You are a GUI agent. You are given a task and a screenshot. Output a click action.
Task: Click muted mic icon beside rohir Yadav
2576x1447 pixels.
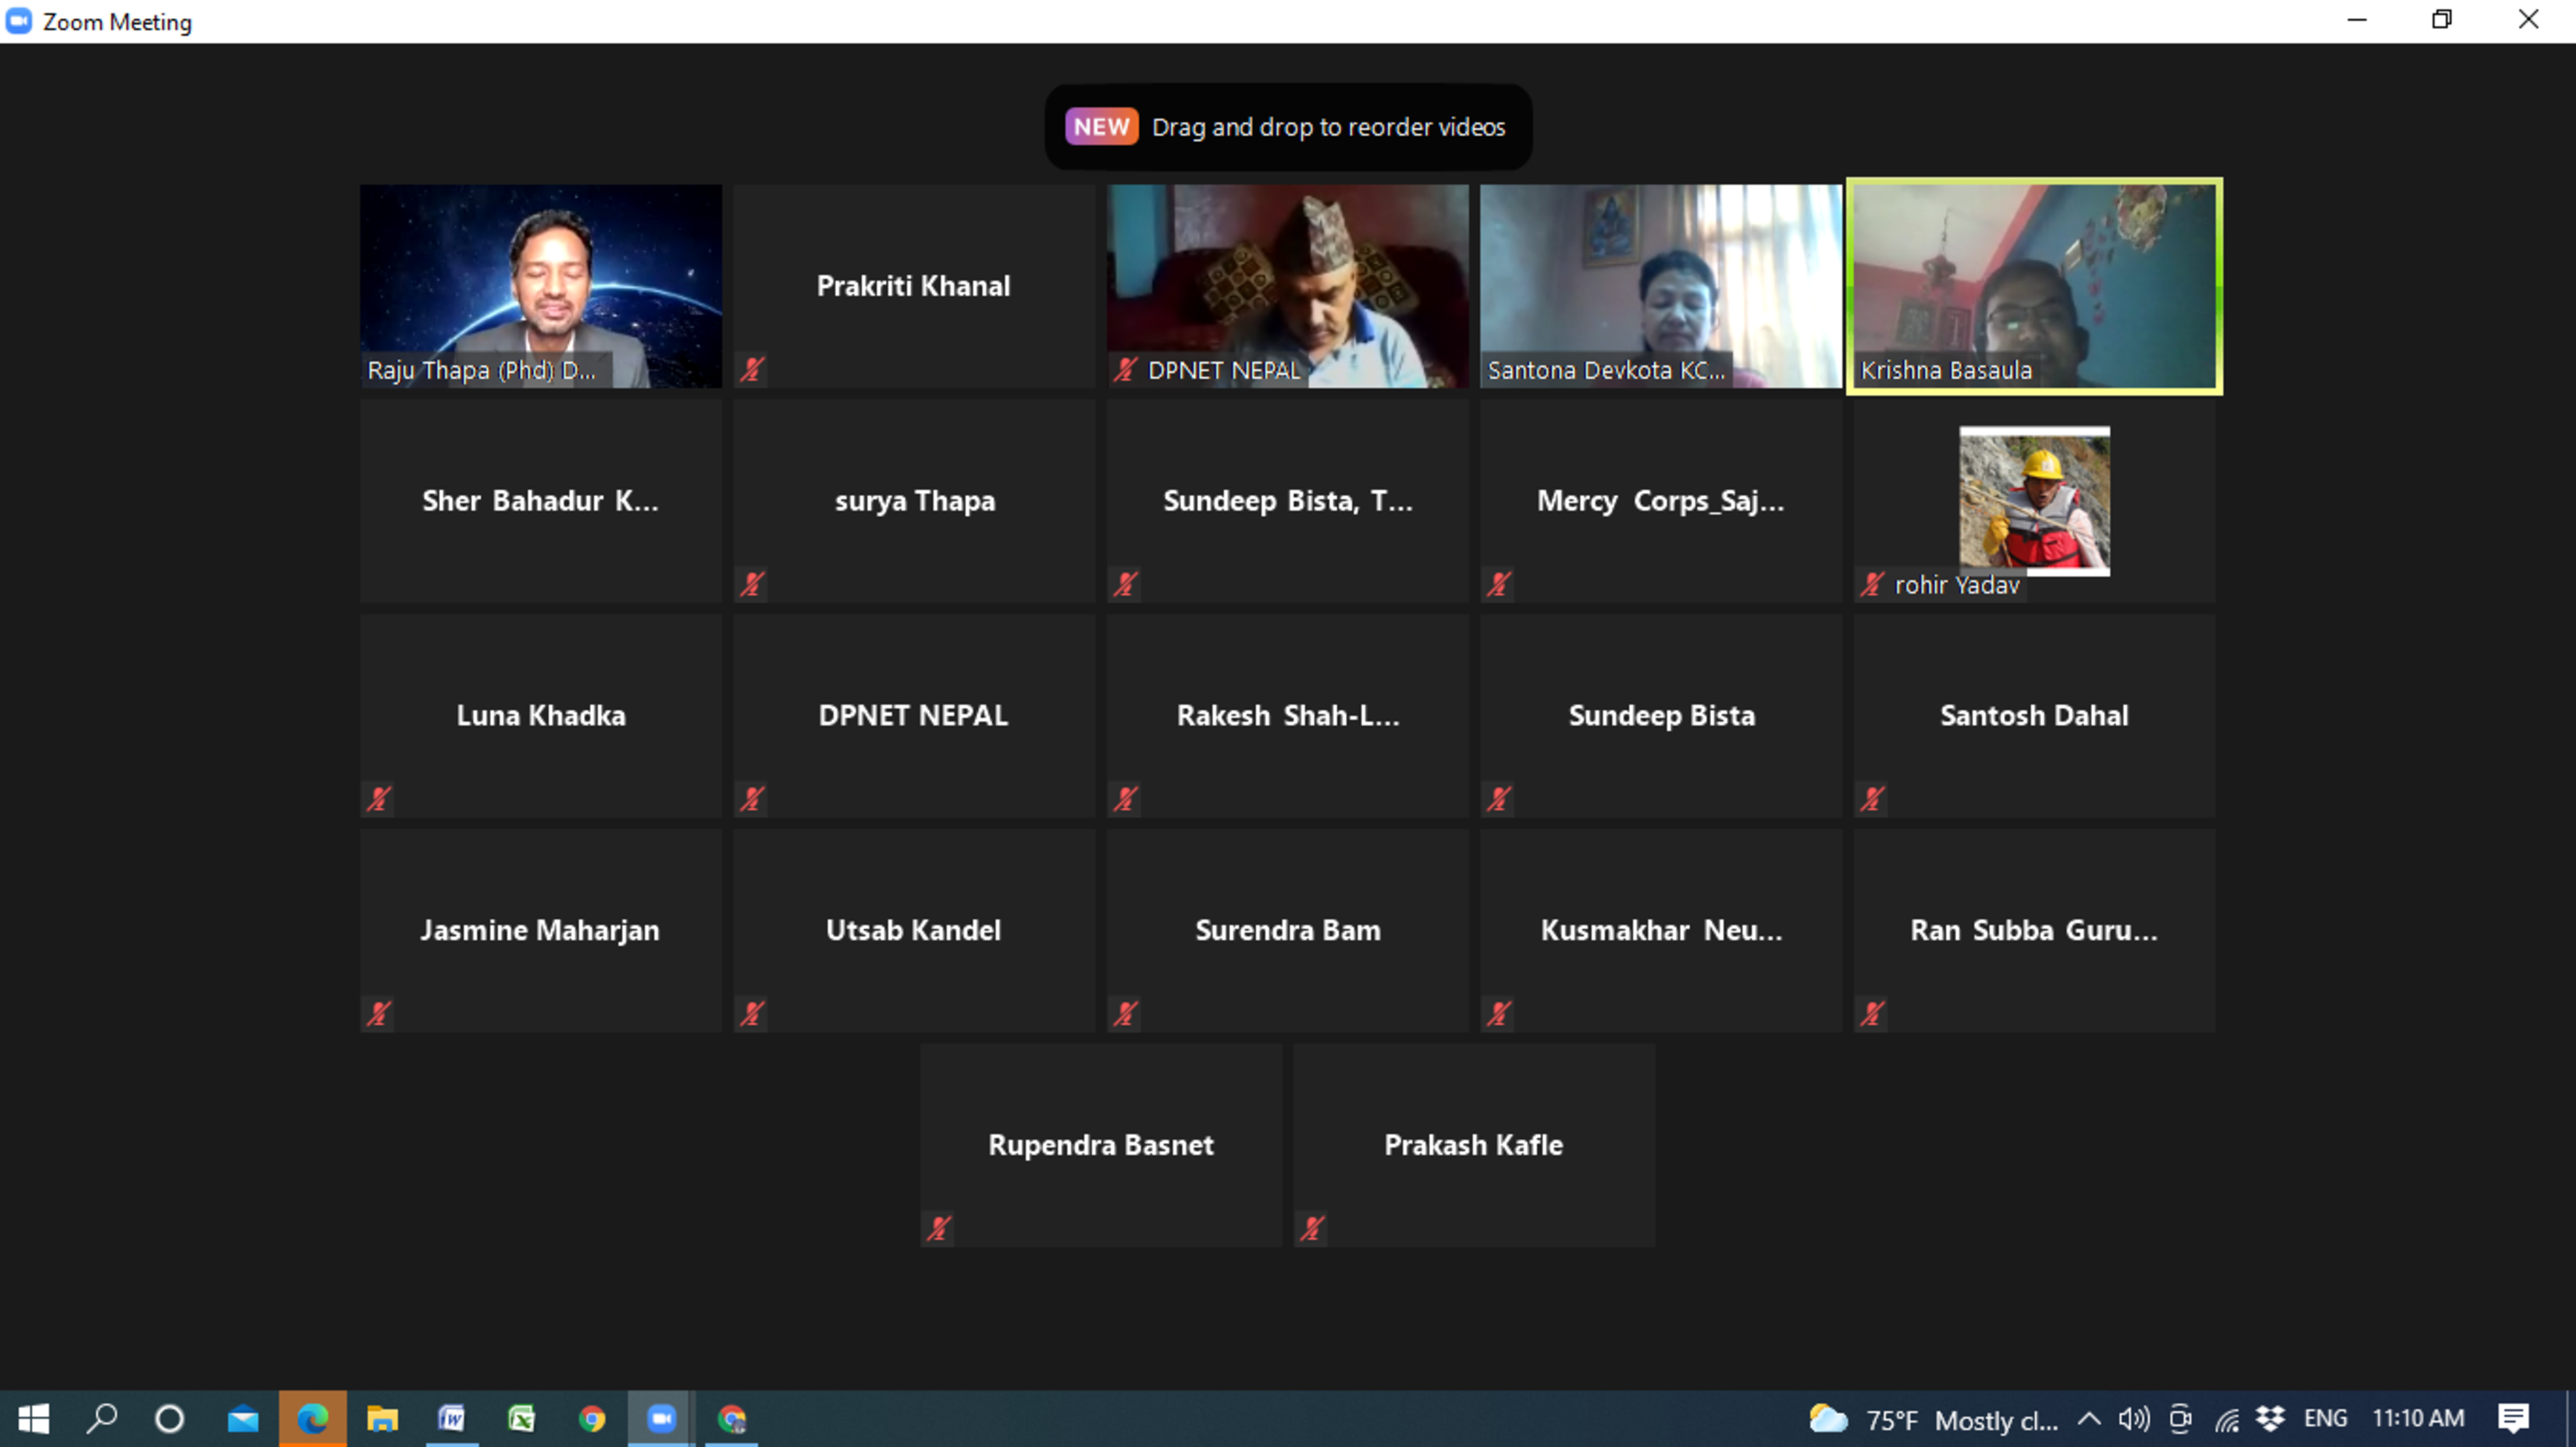[x=1872, y=584]
